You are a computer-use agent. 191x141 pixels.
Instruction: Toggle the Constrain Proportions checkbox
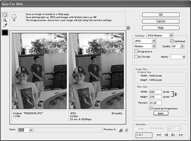(x=151, y=108)
